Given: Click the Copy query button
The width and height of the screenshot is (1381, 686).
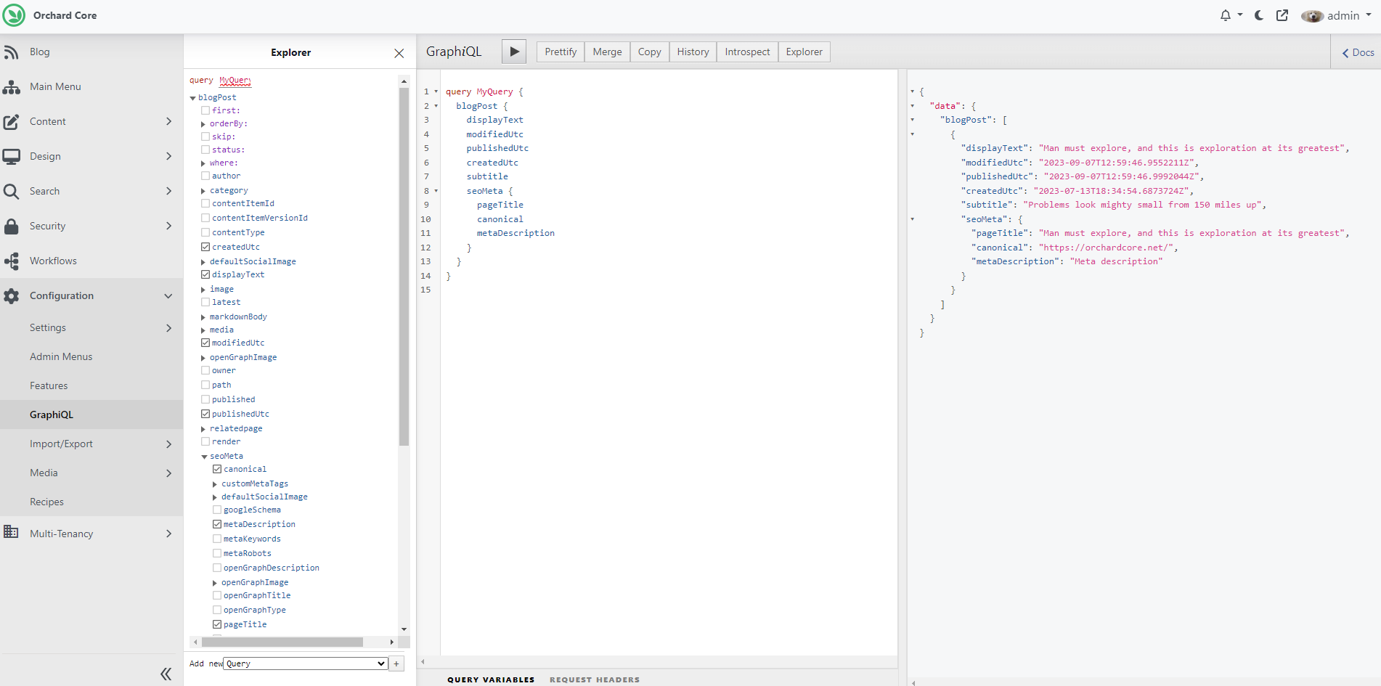Looking at the screenshot, I should pyautogui.click(x=649, y=52).
